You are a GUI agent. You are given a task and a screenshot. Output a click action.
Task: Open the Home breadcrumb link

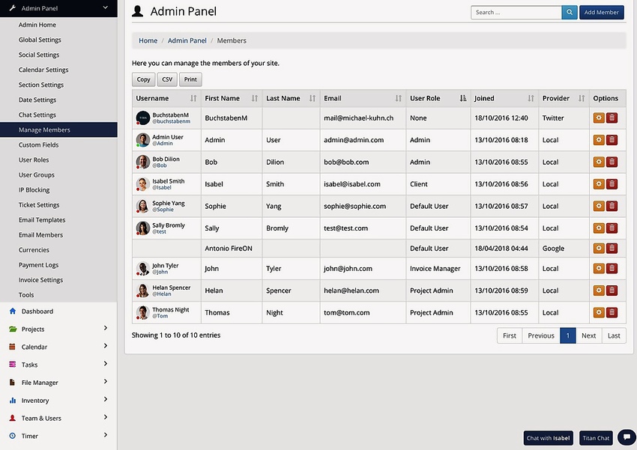(148, 40)
